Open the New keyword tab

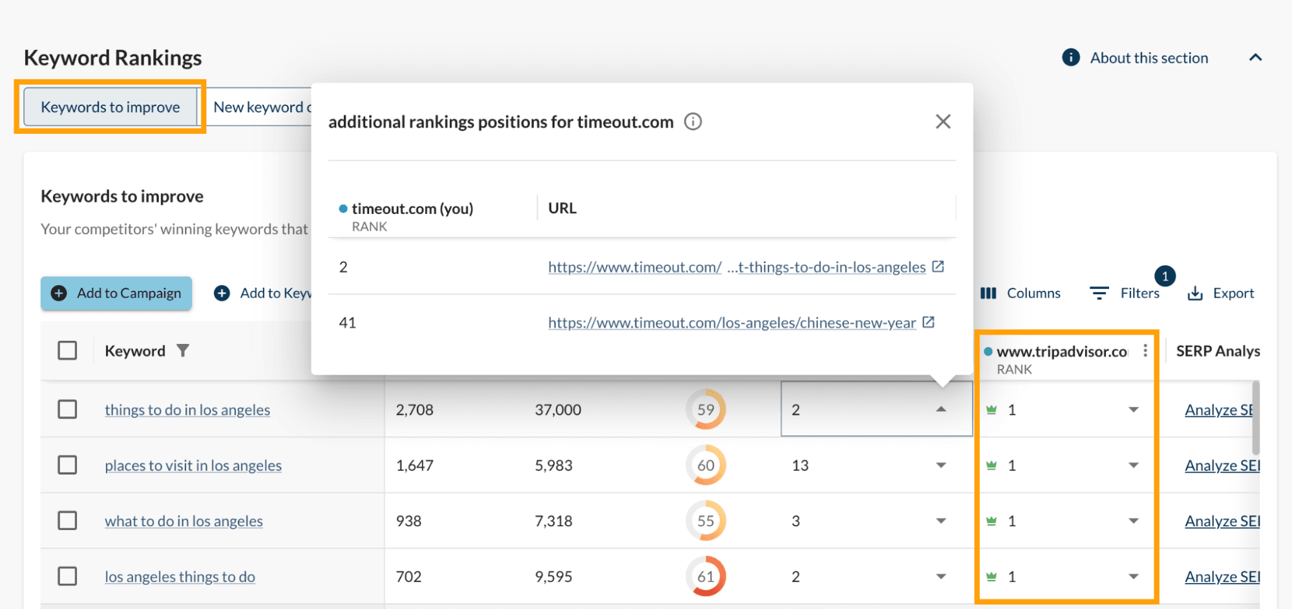(x=262, y=107)
